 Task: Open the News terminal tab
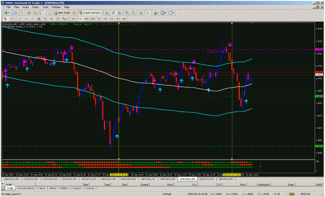pyautogui.click(x=42, y=188)
